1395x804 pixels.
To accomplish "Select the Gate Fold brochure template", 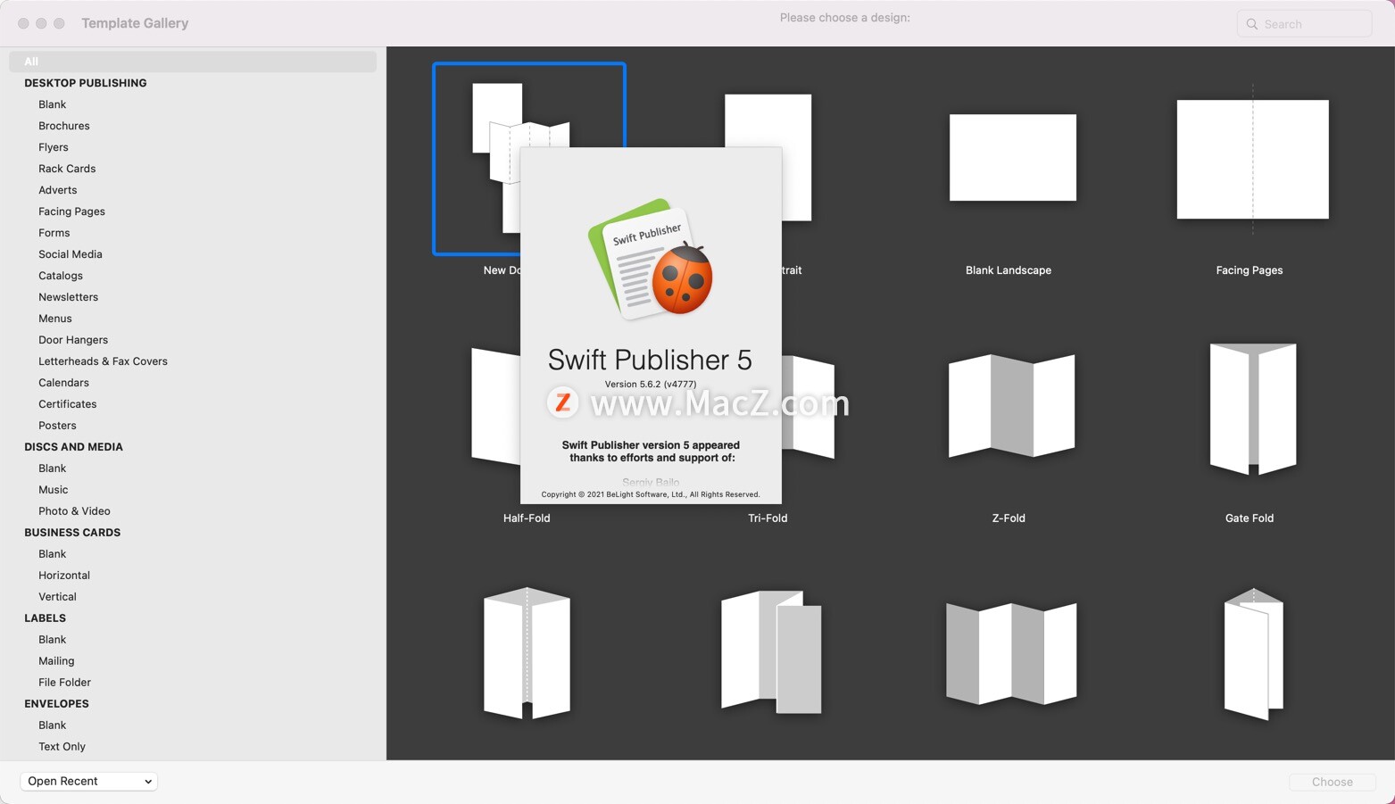I will tap(1253, 409).
